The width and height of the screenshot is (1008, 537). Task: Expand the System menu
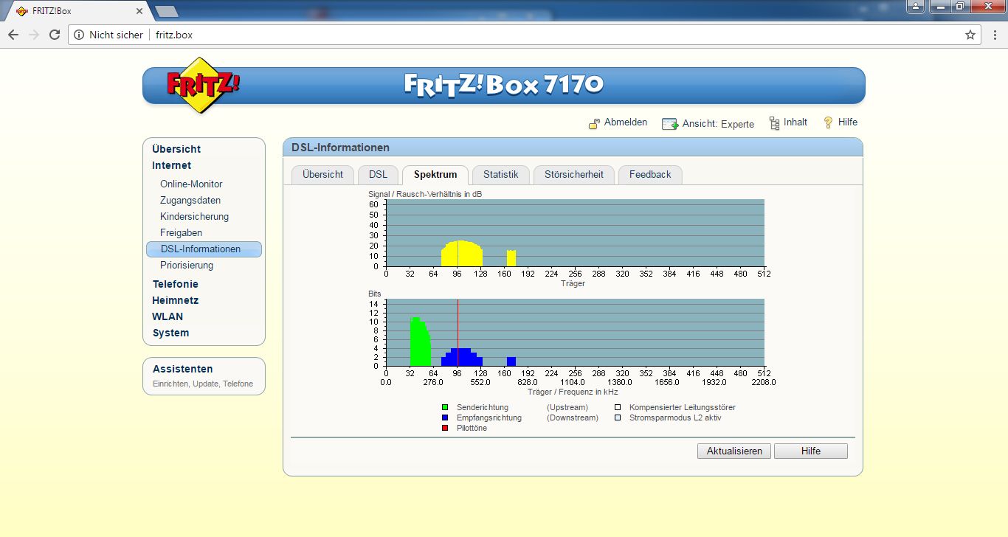[x=170, y=333]
